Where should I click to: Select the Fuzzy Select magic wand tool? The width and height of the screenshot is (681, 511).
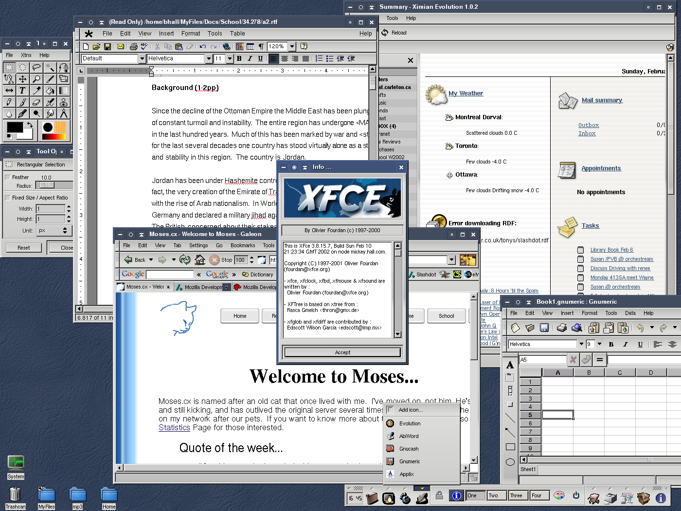point(50,67)
